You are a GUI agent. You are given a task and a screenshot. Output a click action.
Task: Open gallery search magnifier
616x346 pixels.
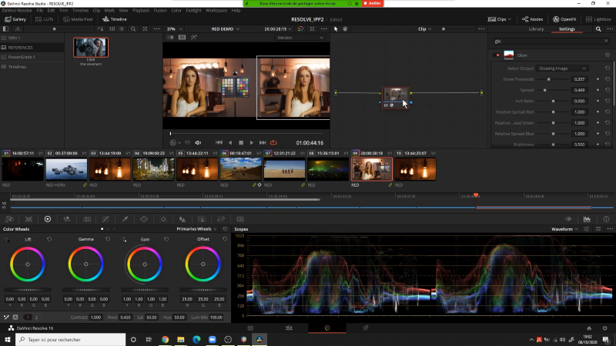(133, 29)
